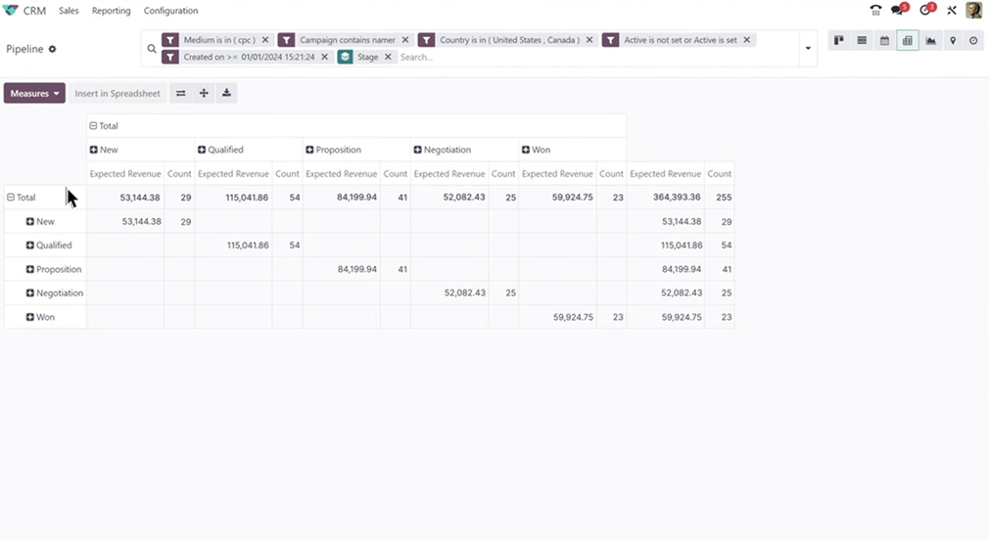This screenshot has height=540, width=989.
Task: Expand the Qualified row
Action: [x=30, y=246]
